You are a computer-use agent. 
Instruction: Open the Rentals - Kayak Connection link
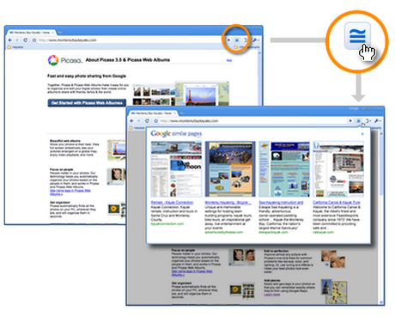pyautogui.click(x=172, y=203)
